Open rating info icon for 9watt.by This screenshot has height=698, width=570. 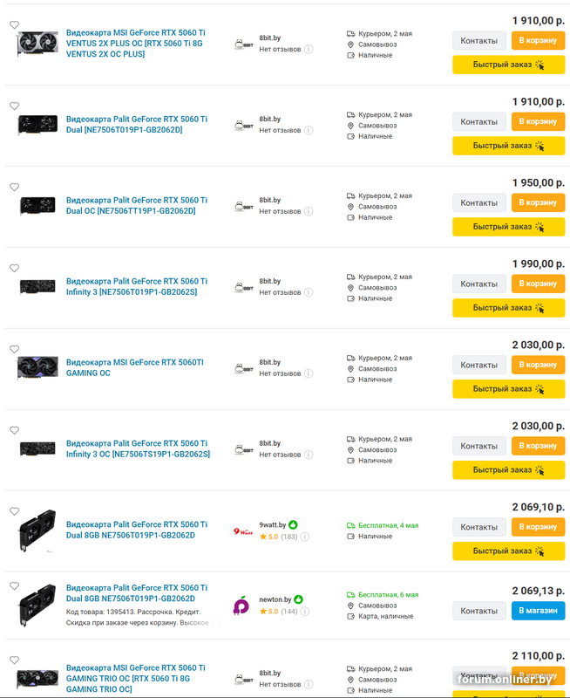coord(304,537)
